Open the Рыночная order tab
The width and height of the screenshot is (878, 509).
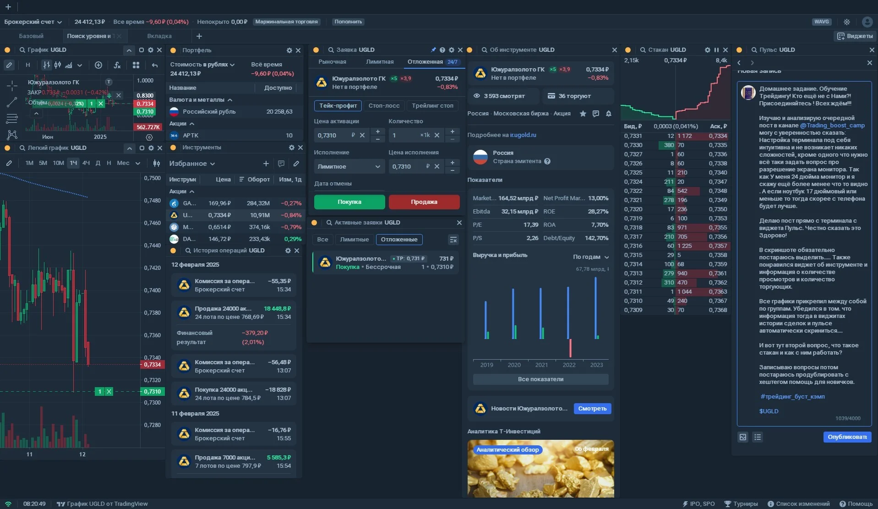pos(332,62)
